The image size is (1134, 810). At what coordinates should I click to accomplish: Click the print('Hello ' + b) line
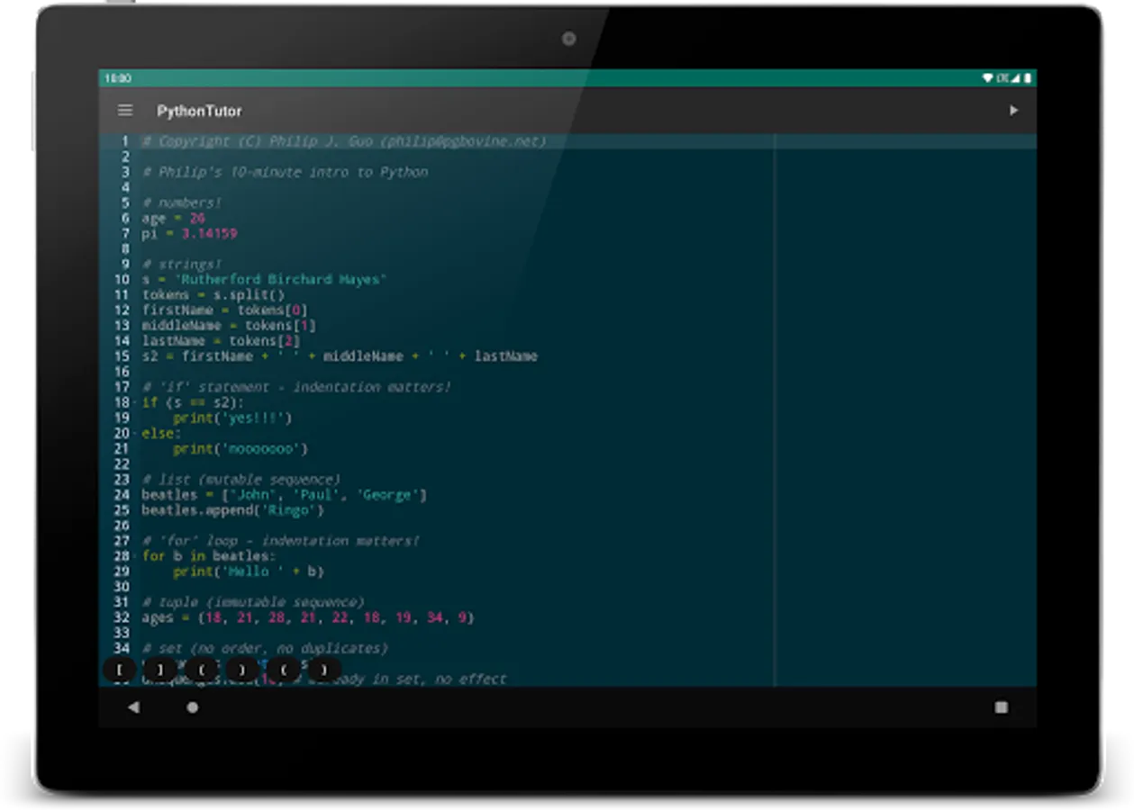pyautogui.click(x=249, y=571)
